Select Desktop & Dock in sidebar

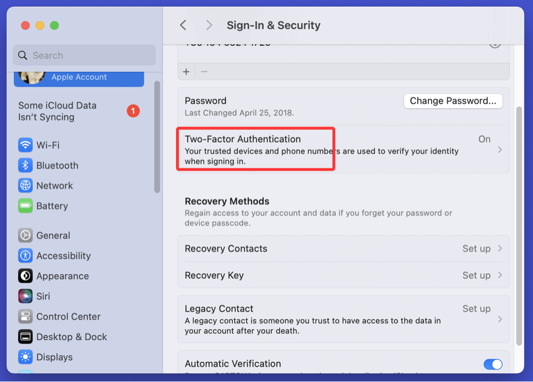(x=71, y=337)
